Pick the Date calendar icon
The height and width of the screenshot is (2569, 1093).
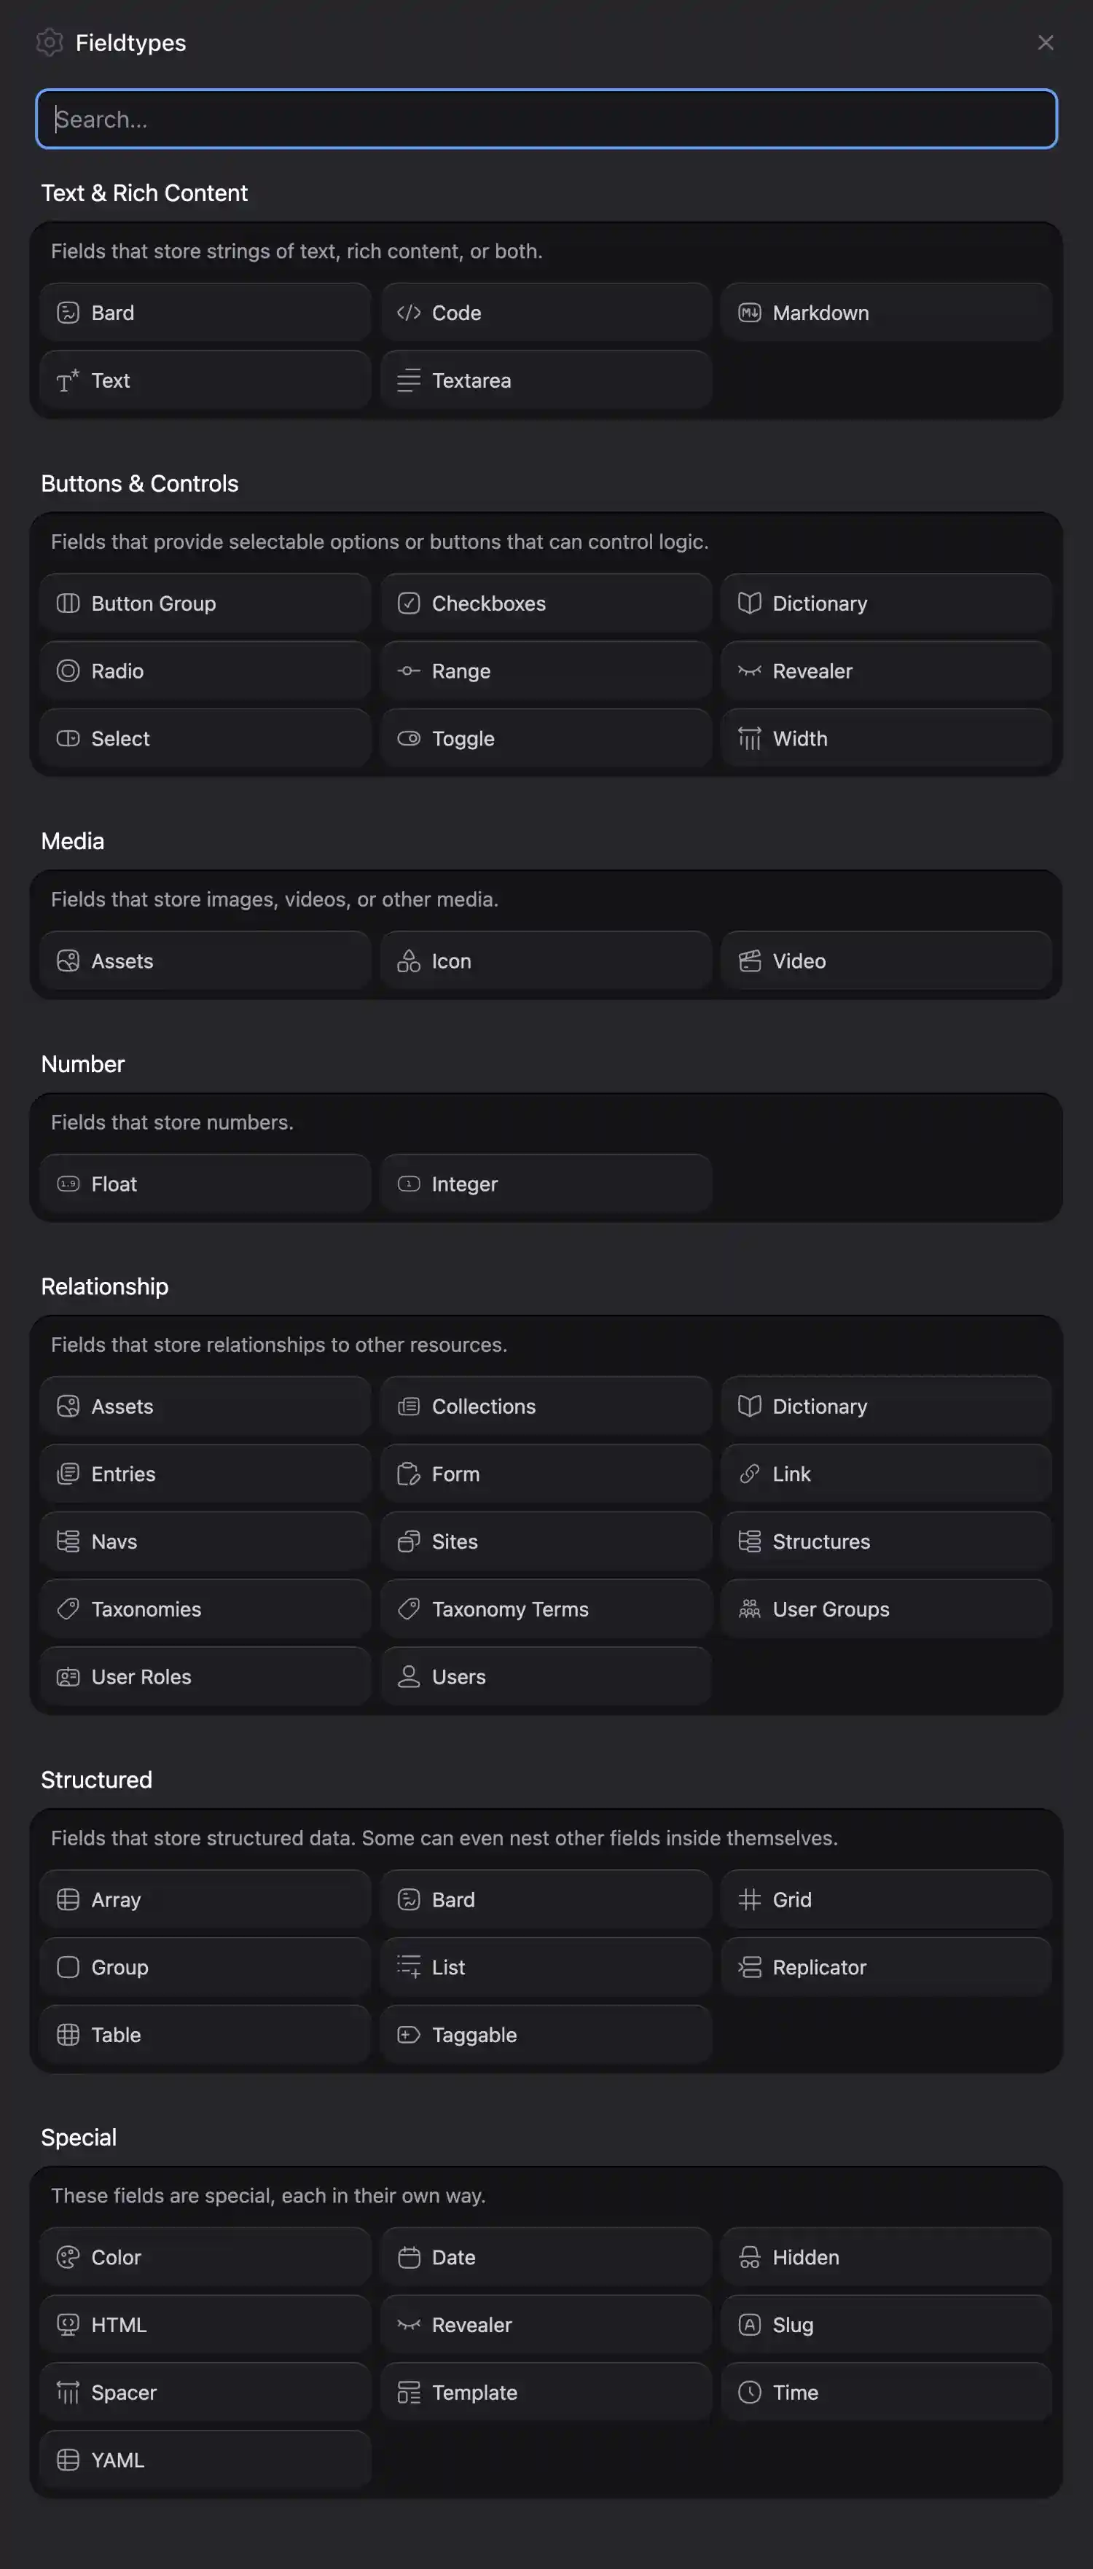coord(409,2258)
